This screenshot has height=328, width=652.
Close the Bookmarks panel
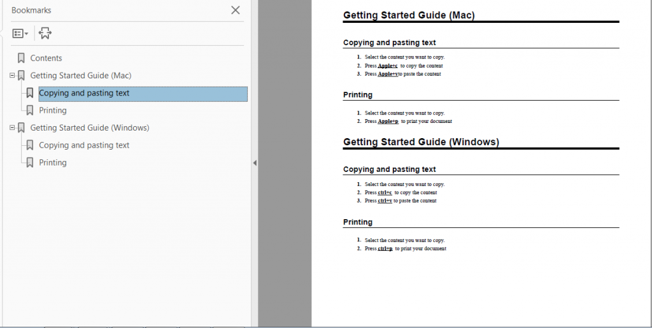point(236,10)
